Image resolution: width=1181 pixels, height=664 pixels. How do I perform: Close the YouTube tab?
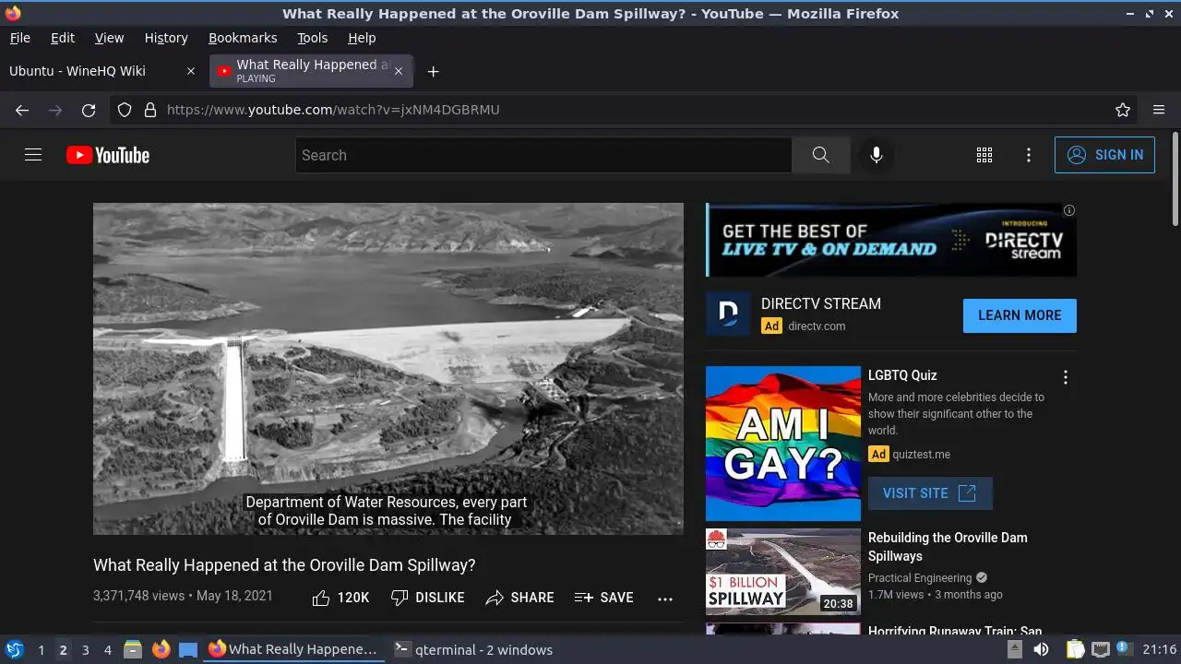pos(399,71)
